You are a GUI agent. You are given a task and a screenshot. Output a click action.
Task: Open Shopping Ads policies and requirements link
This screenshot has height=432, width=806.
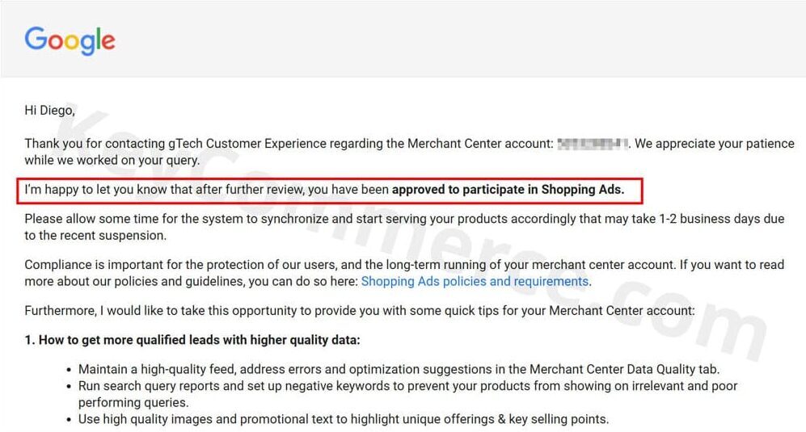[x=475, y=282]
